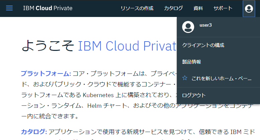The image size is (260, 140).
Task: Open カタログ in the top navigation
Action: coord(173,8)
